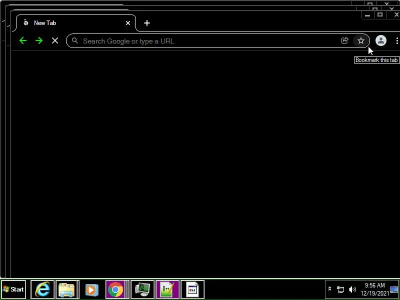Go back with the green back arrow
This screenshot has width=400, height=300.
(23, 40)
